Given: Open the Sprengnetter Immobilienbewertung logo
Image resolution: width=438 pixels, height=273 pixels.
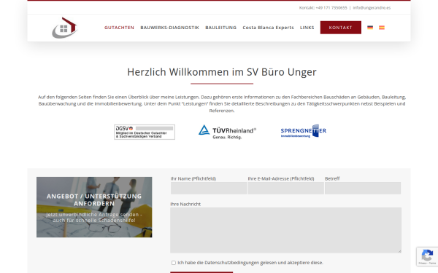Looking at the screenshot, I should click(304, 131).
